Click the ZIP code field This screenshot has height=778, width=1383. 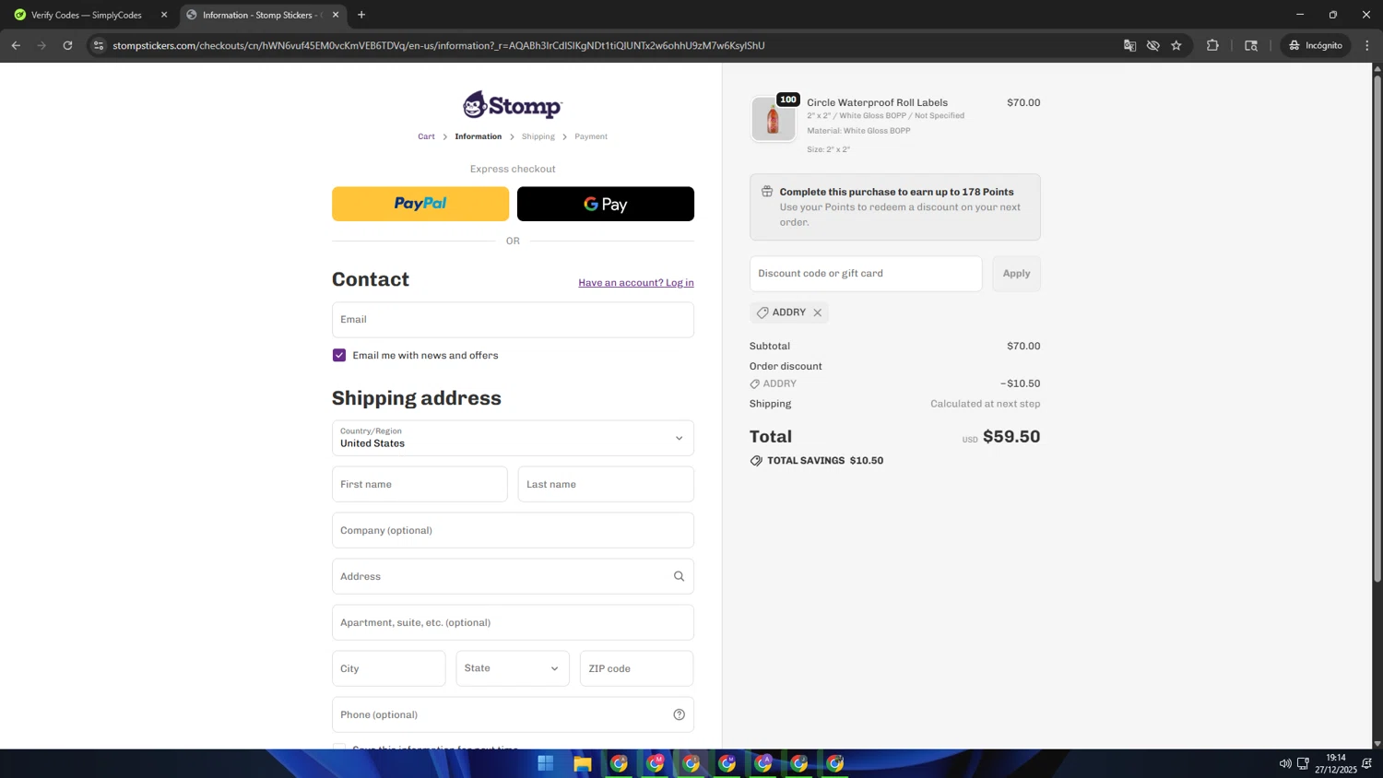(x=636, y=668)
